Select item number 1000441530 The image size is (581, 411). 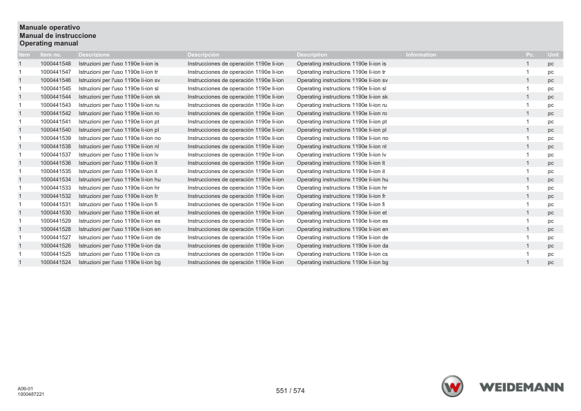coord(56,212)
